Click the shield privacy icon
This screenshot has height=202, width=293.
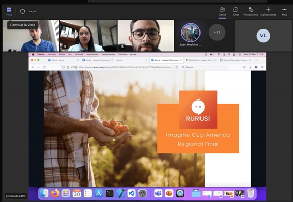pyautogui.click(x=22, y=12)
